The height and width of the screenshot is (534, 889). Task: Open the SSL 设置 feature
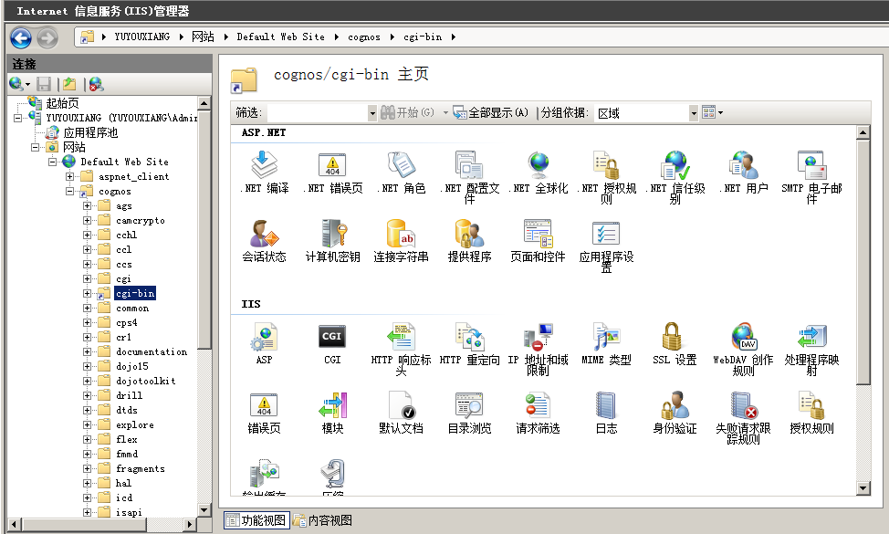675,343
